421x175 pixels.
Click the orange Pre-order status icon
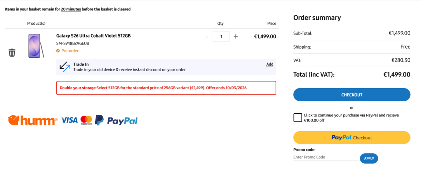click(58, 51)
